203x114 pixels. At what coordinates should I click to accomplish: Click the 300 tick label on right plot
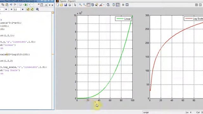click(x=147, y=16)
